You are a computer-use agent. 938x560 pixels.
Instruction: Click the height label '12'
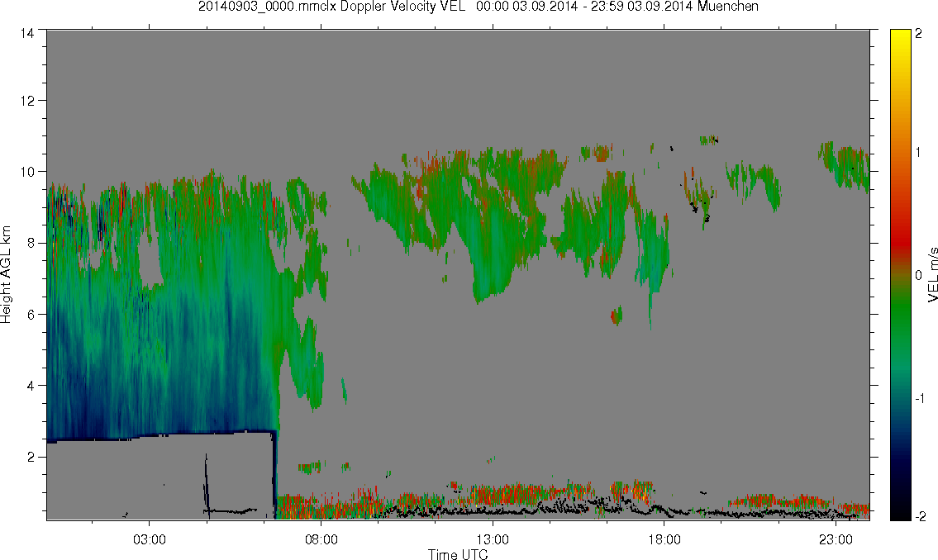point(27,101)
